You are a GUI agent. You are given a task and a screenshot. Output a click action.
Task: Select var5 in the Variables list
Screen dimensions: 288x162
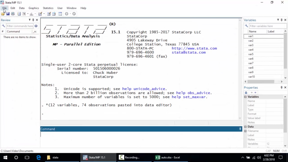pos(264,54)
